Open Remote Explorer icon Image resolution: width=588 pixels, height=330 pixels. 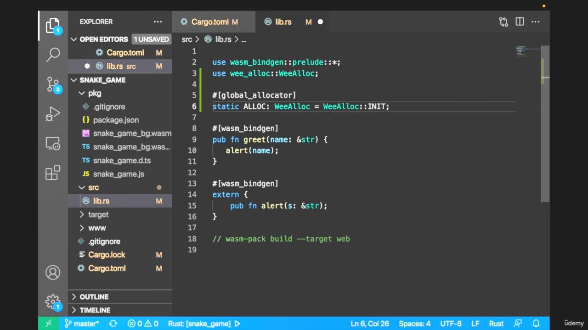(53, 143)
